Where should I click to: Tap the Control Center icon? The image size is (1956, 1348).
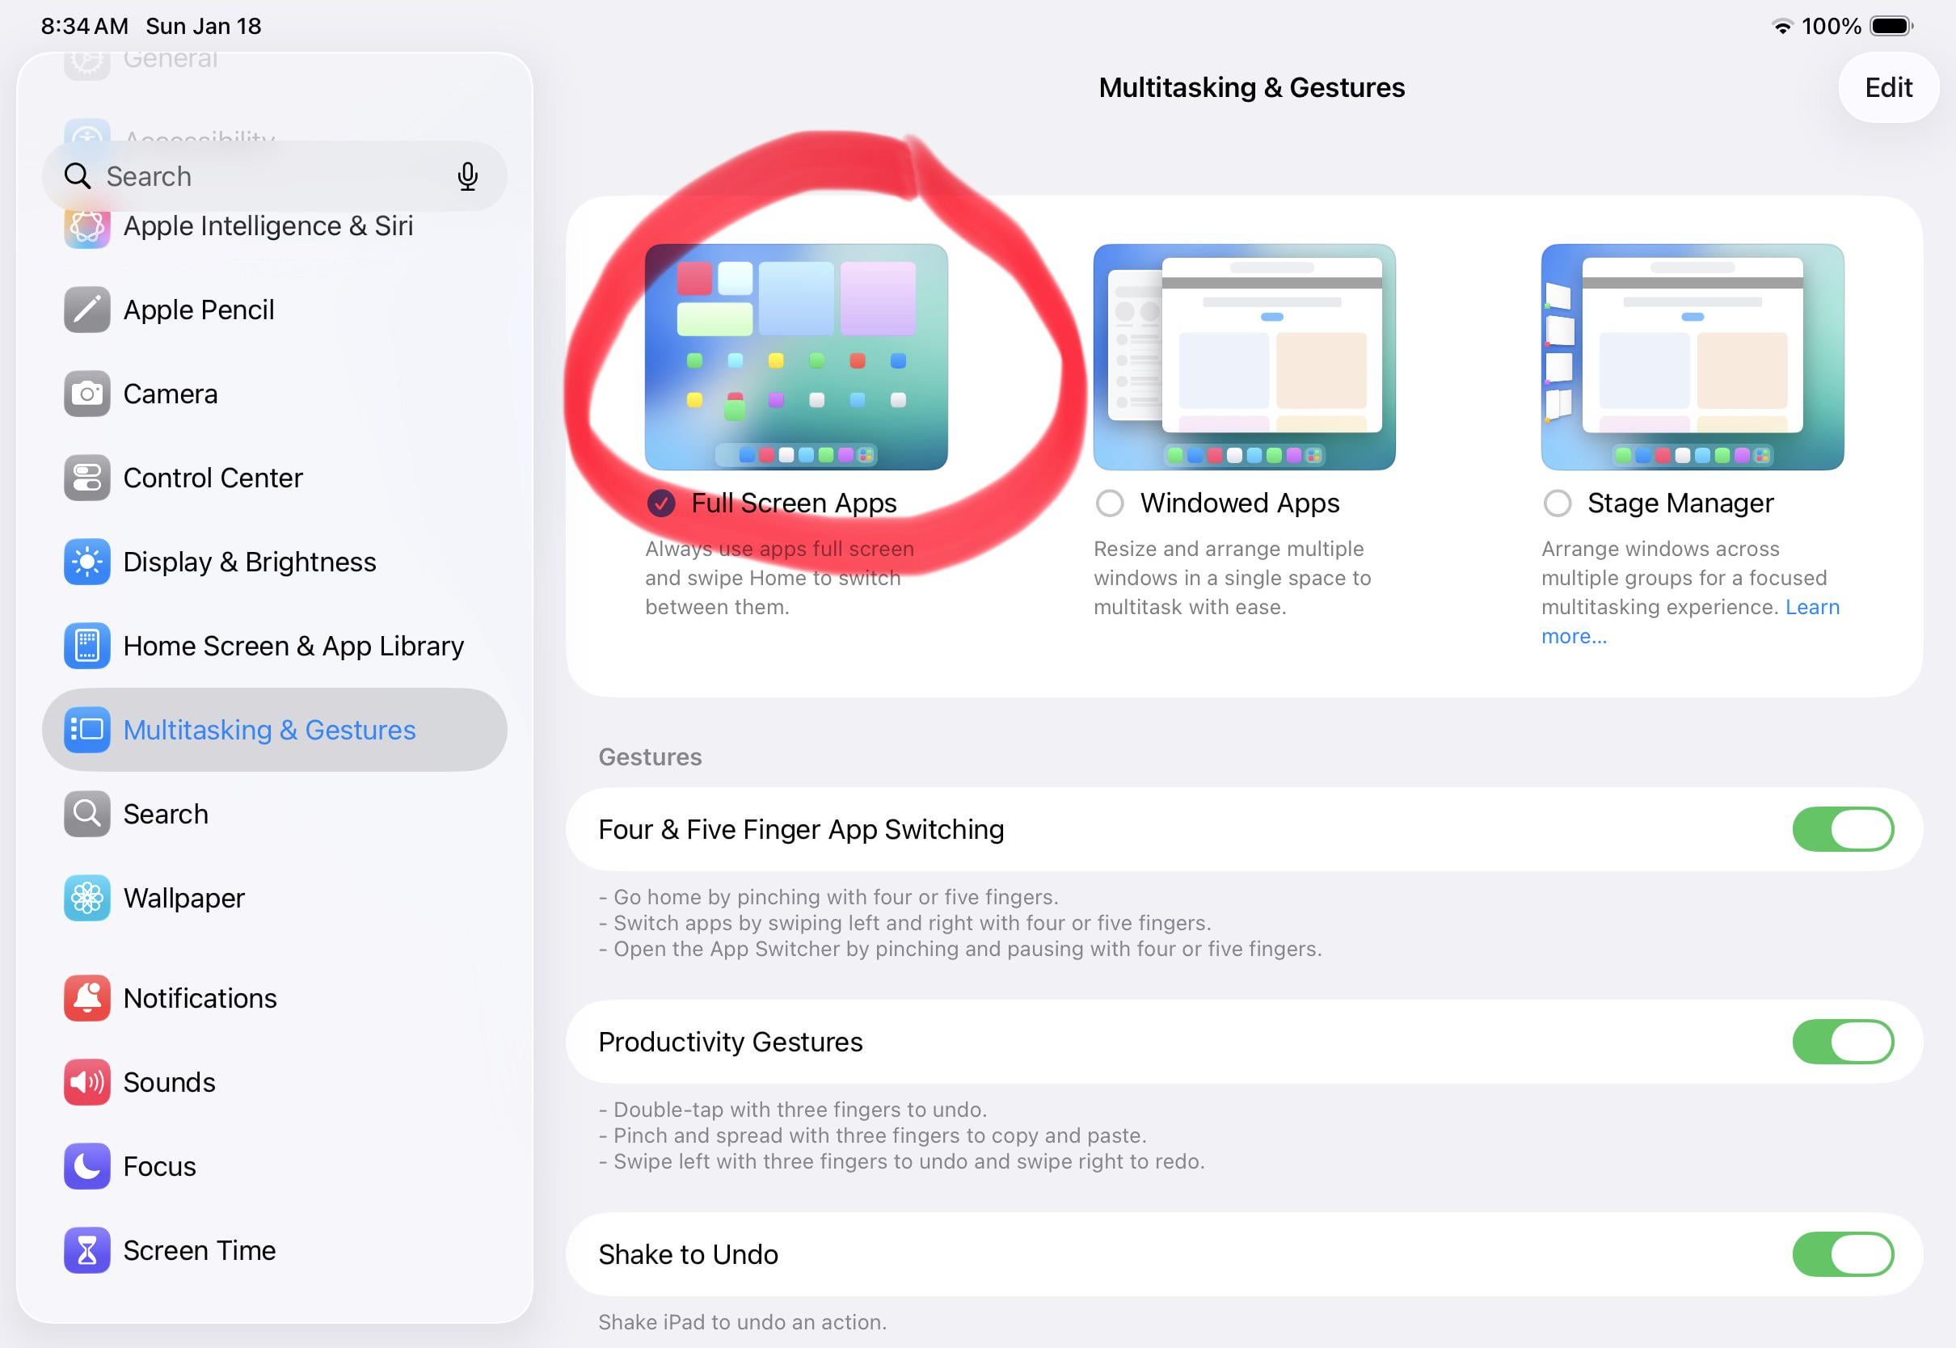(87, 478)
